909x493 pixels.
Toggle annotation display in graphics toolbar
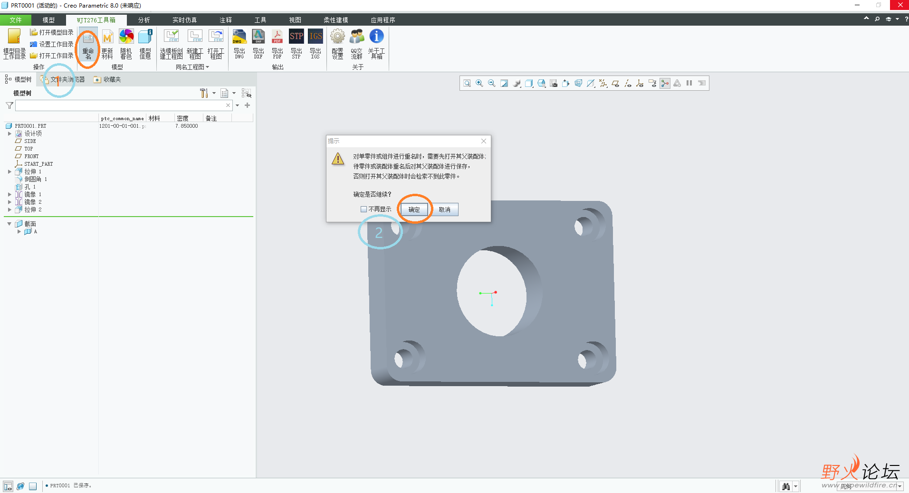(652, 83)
